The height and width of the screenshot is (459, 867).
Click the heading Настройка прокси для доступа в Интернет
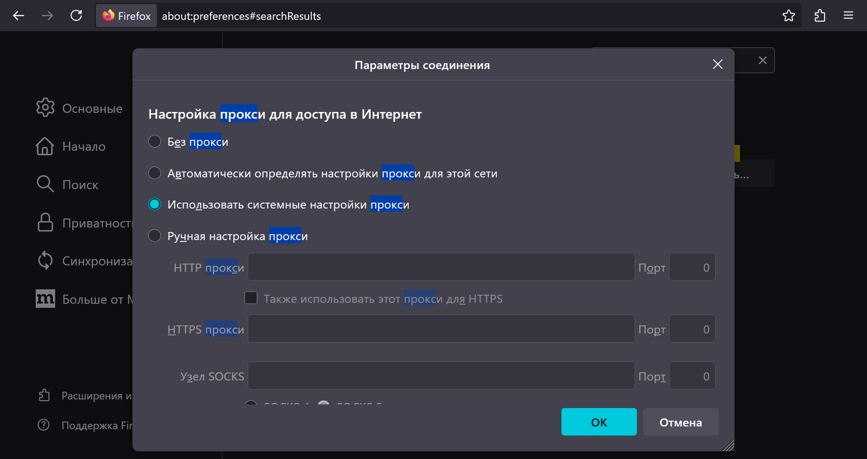[x=285, y=114]
